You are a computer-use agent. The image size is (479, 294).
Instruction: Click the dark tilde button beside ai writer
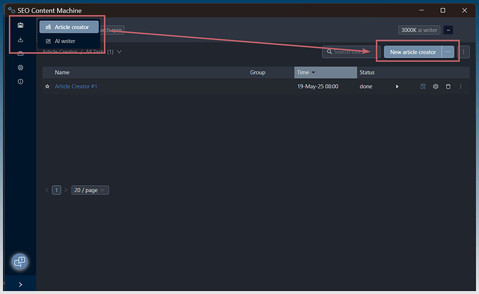448,30
